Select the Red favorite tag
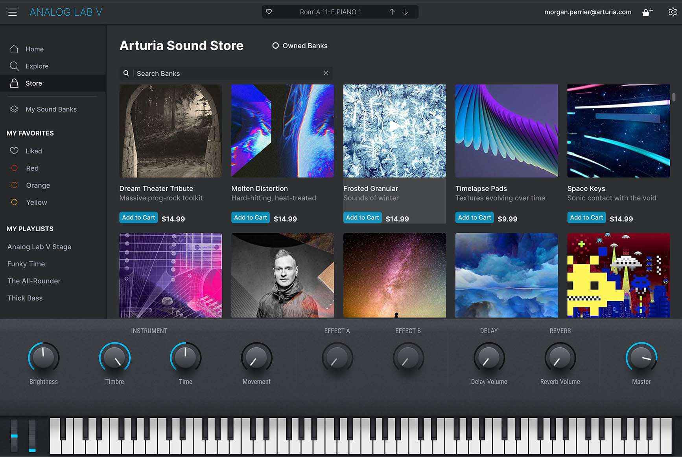This screenshot has width=682, height=457. [x=15, y=168]
